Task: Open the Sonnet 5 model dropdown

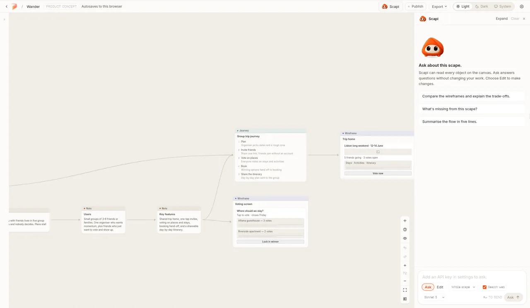Action: 434,297
